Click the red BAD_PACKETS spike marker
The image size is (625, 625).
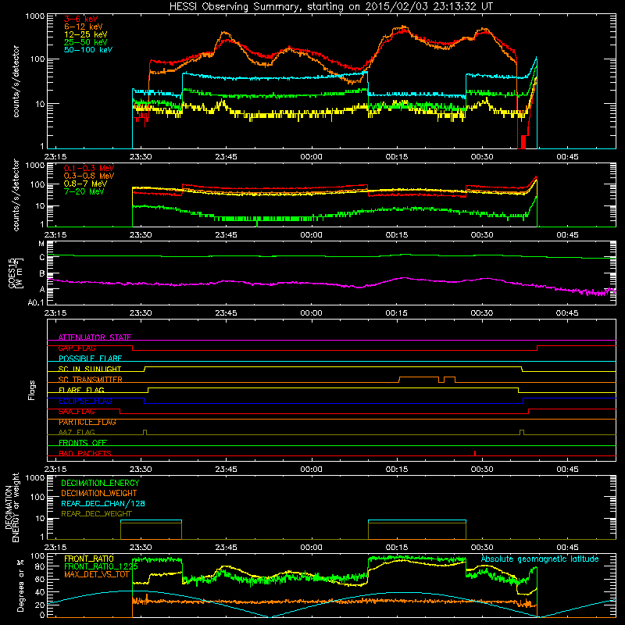[x=475, y=453]
